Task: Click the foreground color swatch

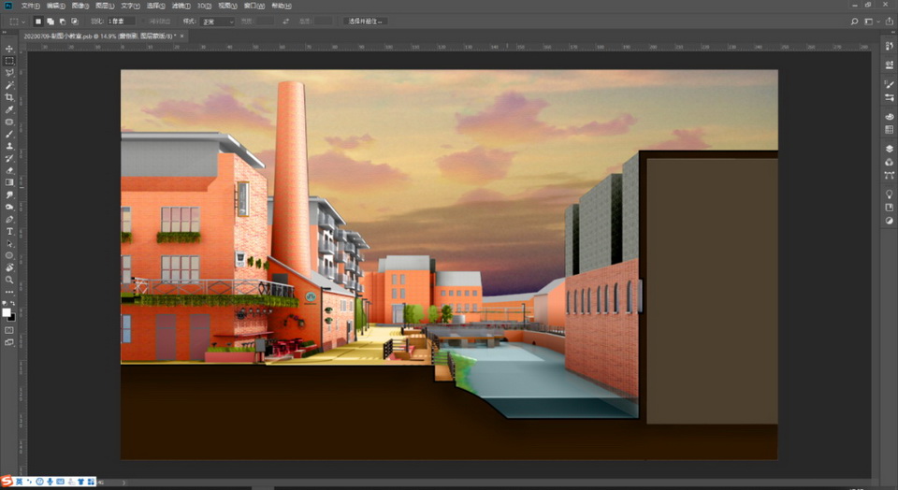Action: pyautogui.click(x=7, y=311)
